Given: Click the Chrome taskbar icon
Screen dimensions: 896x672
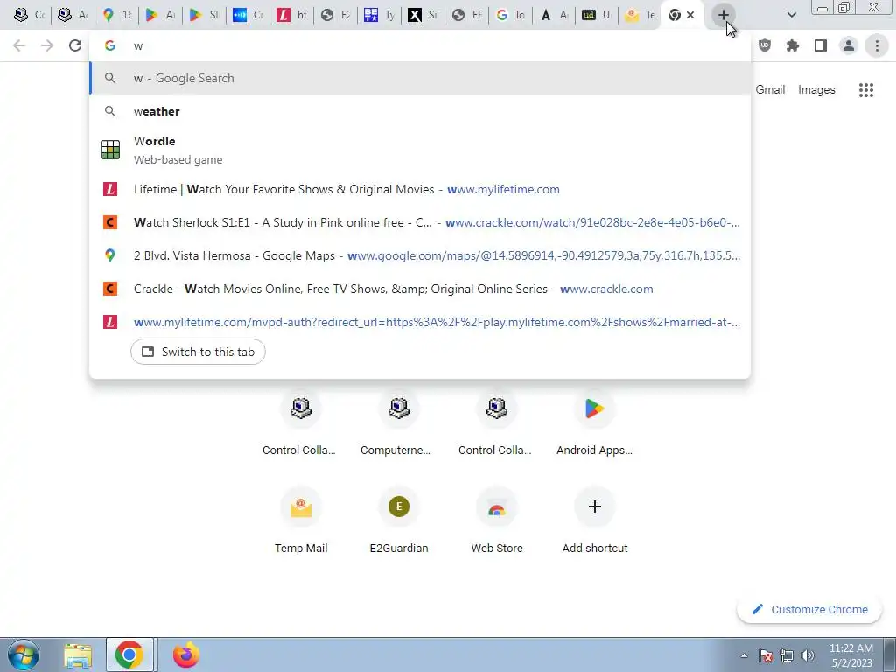Looking at the screenshot, I should coord(129,654).
